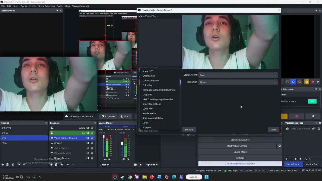
Task: Click Start Virtual Camera
Action: pyautogui.click(x=237, y=146)
